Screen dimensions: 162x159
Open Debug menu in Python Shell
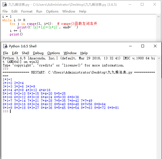38,53
